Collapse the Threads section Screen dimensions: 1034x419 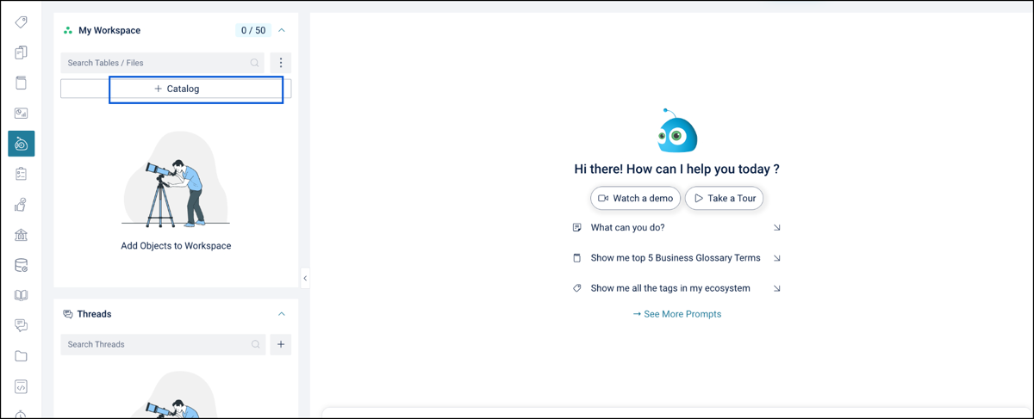[x=282, y=314]
